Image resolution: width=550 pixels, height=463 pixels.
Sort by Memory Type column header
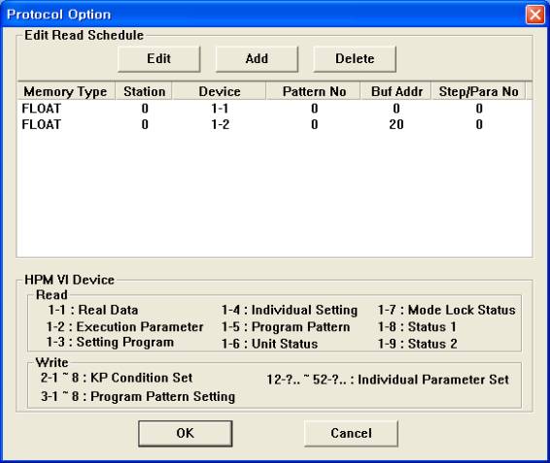[x=66, y=91]
